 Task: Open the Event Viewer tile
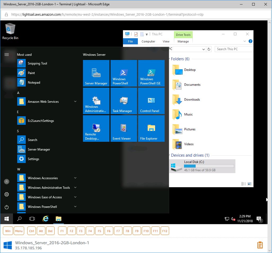124,128
